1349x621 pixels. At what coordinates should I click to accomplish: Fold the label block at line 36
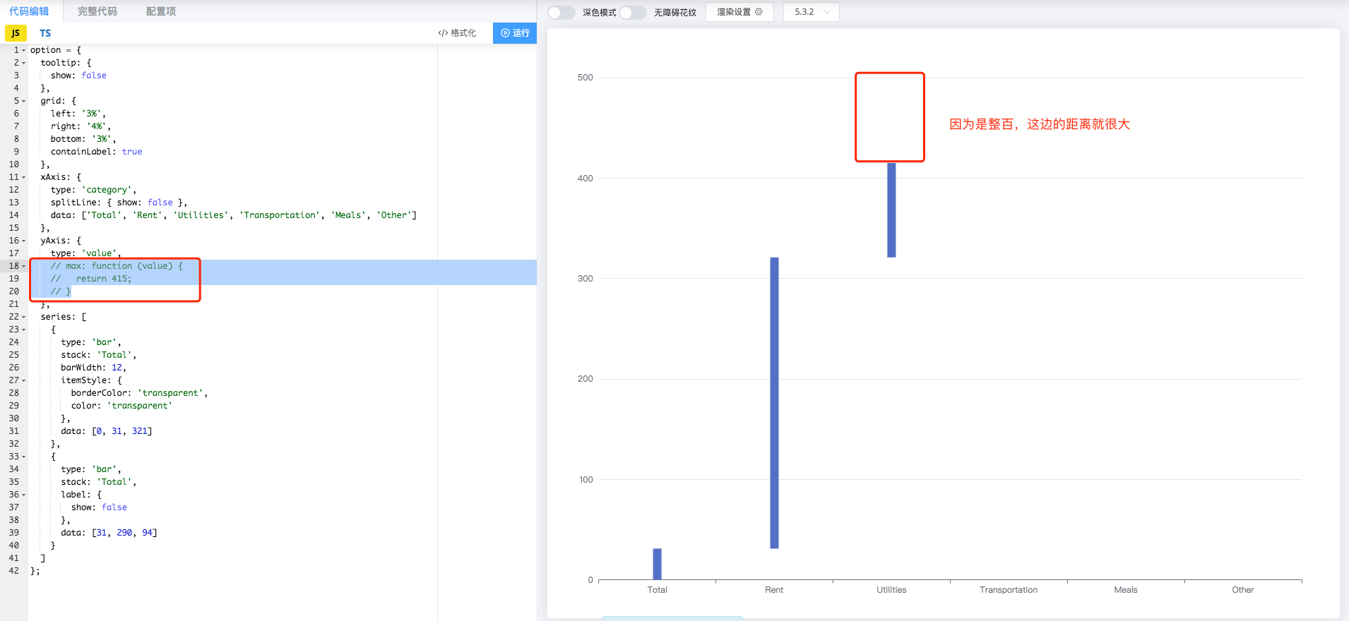[23, 495]
